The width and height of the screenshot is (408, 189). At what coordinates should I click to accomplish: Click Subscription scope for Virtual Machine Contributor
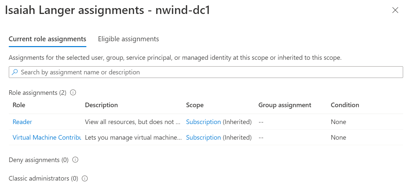tap(203, 137)
